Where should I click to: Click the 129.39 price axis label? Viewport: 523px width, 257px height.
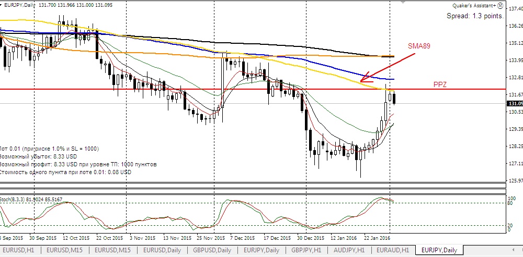click(516, 129)
